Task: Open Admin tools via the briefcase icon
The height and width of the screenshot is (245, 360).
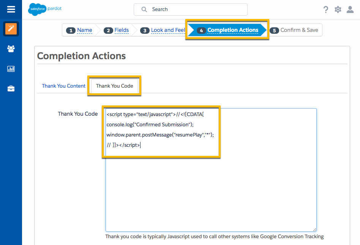Action: pos(11,89)
